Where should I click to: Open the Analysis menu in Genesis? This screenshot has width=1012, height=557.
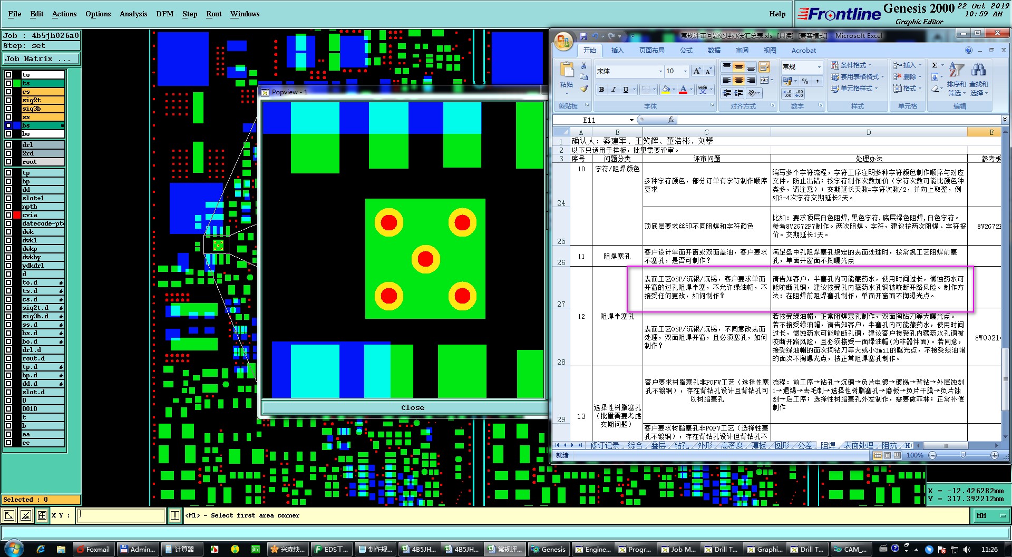click(x=133, y=14)
